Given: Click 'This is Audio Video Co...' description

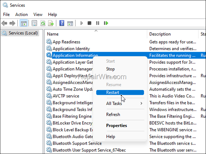Looking at the screenshot, I should (172, 96).
